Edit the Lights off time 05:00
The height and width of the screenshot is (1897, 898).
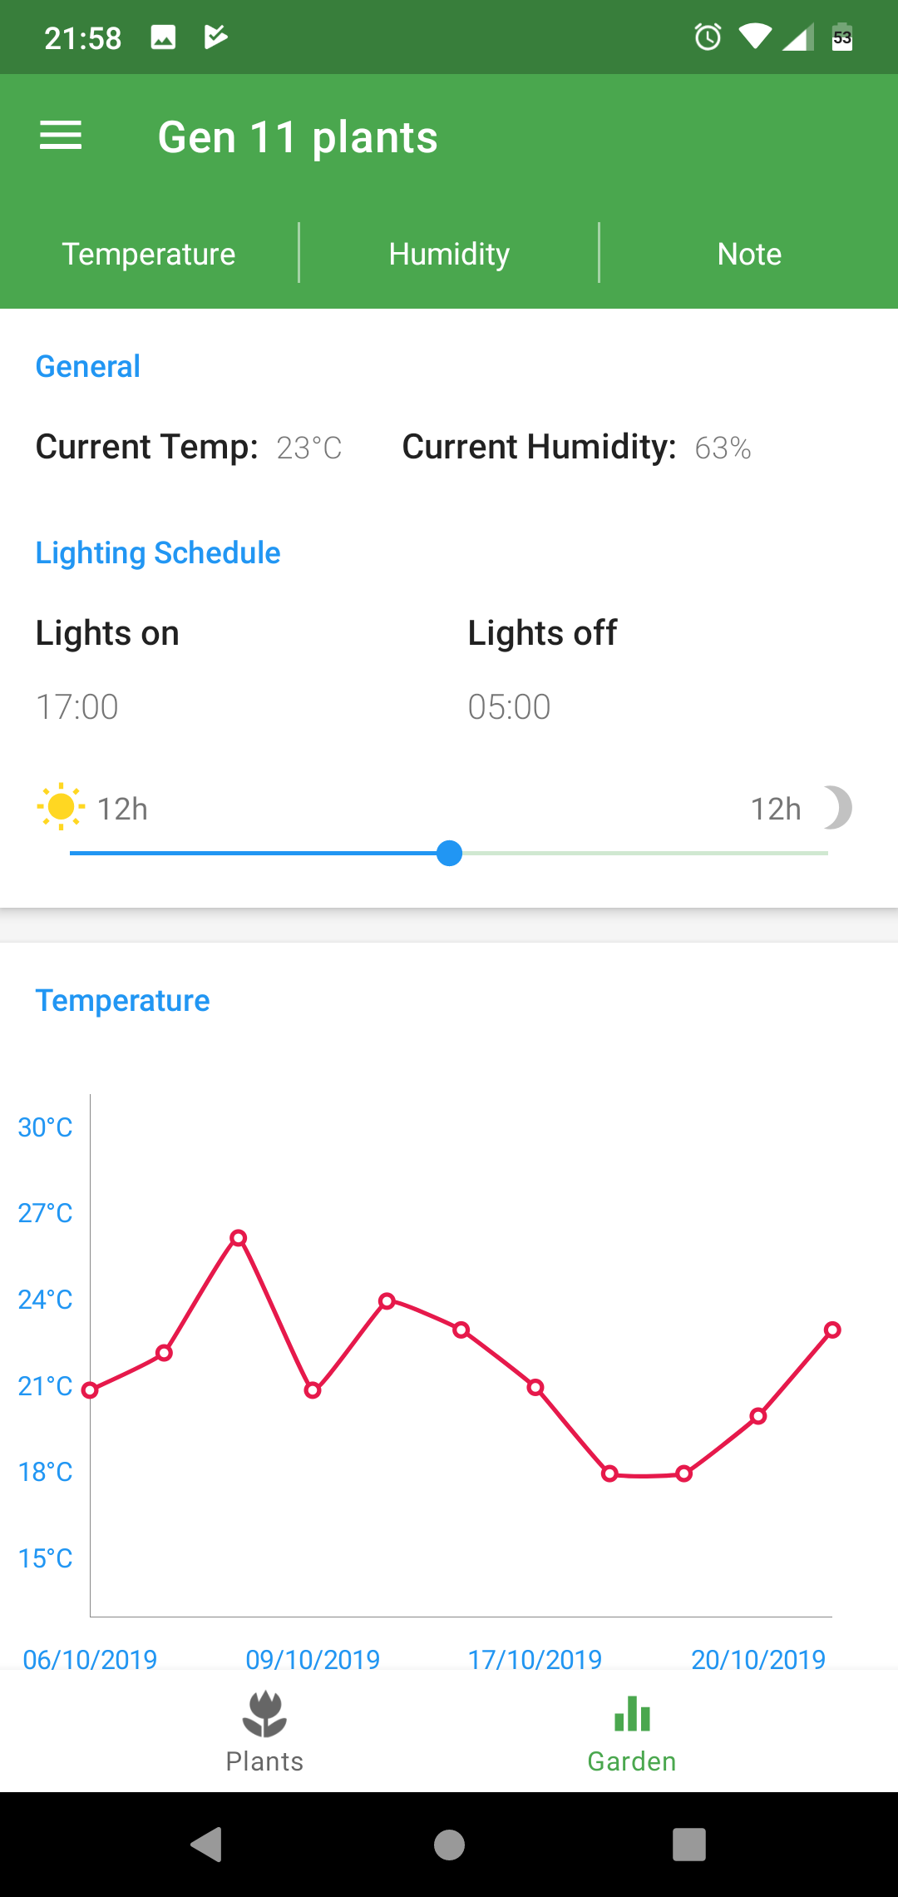509,707
